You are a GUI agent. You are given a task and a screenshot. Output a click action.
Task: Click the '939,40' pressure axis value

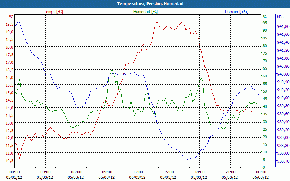(x=283, y=122)
